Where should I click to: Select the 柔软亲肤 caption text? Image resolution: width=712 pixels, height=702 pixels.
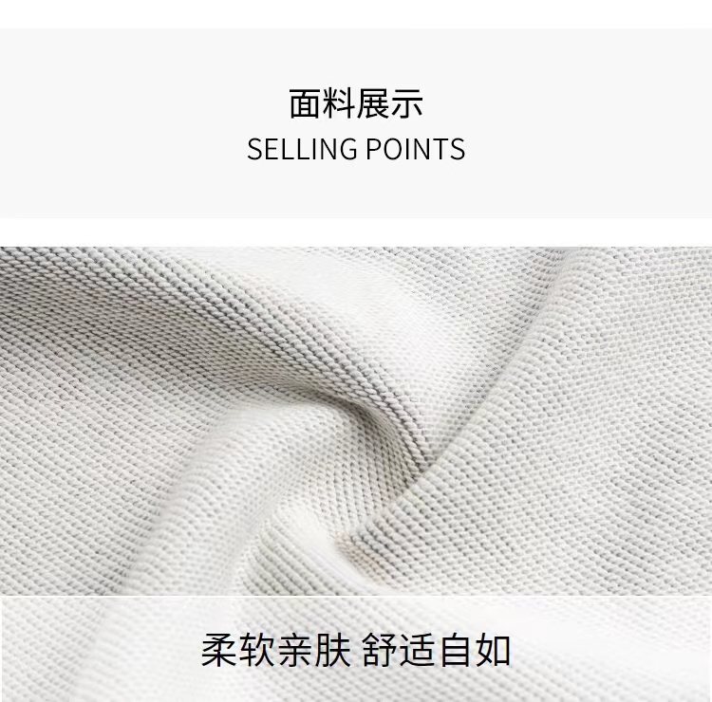[x=276, y=650]
